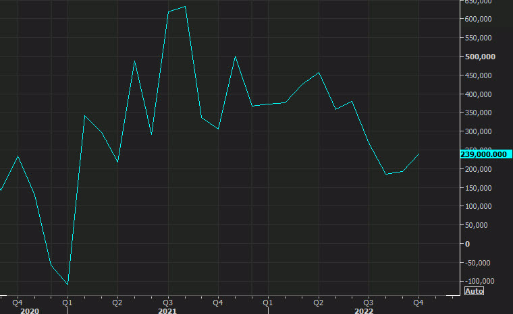Image resolution: width=513 pixels, height=314 pixels.
Task: Click the 350,000 y-axis label
Action: (x=478, y=113)
